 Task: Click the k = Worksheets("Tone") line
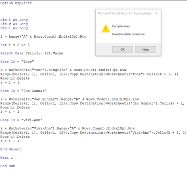point(63,70)
